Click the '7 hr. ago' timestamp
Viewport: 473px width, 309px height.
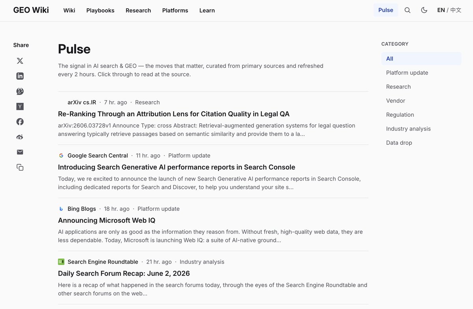[115, 102]
